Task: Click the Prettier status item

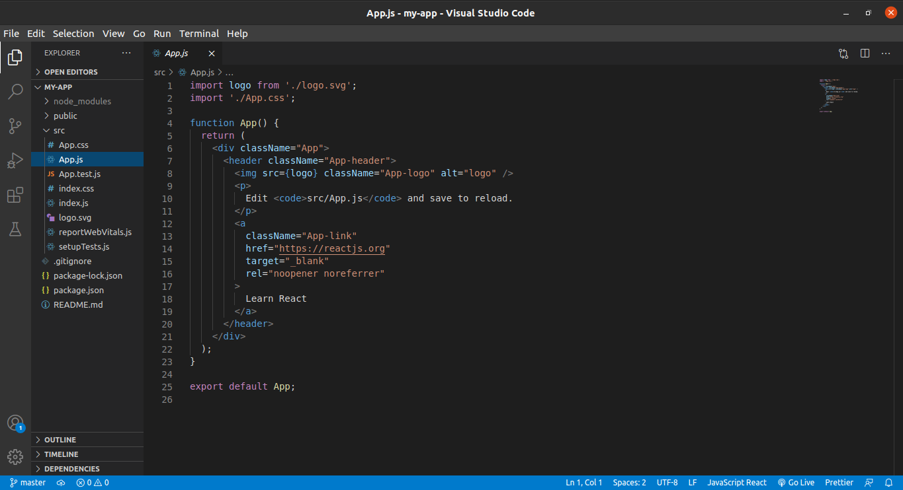Action: [839, 483]
